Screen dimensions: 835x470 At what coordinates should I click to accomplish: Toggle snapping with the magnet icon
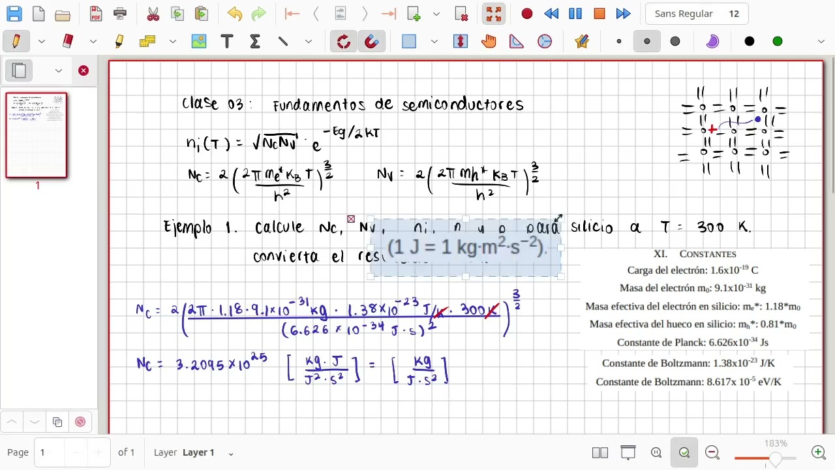pyautogui.click(x=372, y=41)
